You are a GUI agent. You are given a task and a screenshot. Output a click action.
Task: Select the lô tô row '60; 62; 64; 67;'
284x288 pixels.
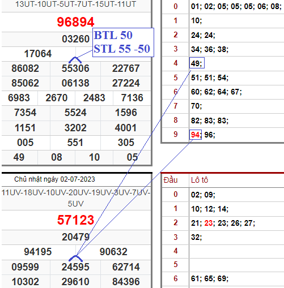pyautogui.click(x=216, y=92)
